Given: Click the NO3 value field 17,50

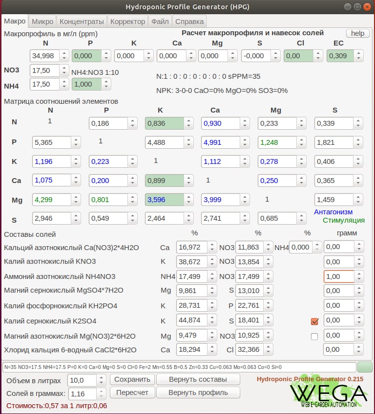Looking at the screenshot, I should (44, 70).
